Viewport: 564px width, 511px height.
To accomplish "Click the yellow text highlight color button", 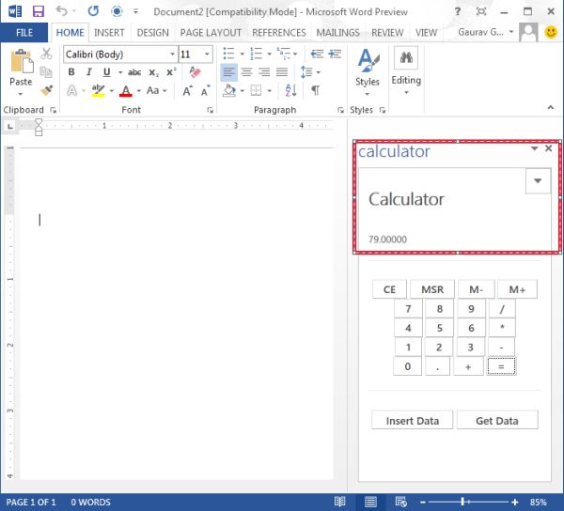I will pos(98,90).
